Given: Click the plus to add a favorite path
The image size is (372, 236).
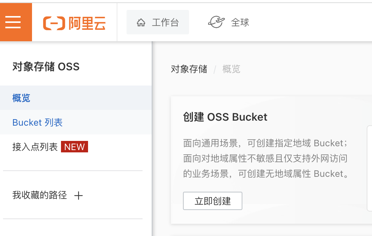Looking at the screenshot, I should (79, 195).
